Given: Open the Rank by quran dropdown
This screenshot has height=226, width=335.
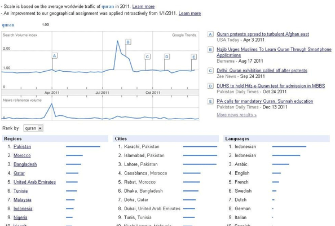Looking at the screenshot, I should pyautogui.click(x=33, y=128).
